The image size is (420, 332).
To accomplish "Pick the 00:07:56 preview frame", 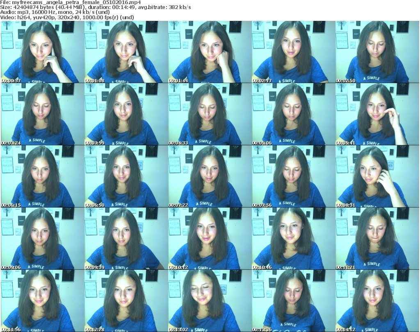I will point(293,176).
